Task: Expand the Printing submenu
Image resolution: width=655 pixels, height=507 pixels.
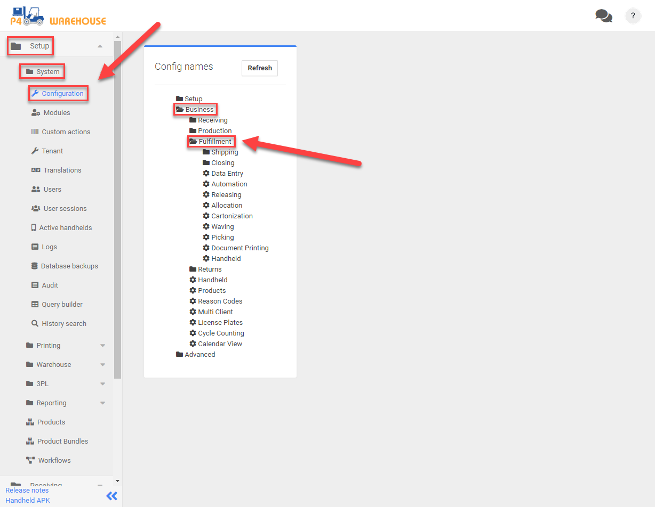Action: coord(102,346)
